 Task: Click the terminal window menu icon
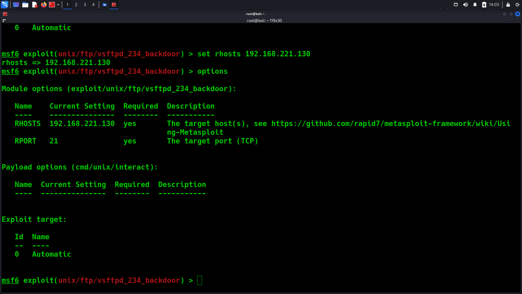click(x=5, y=14)
